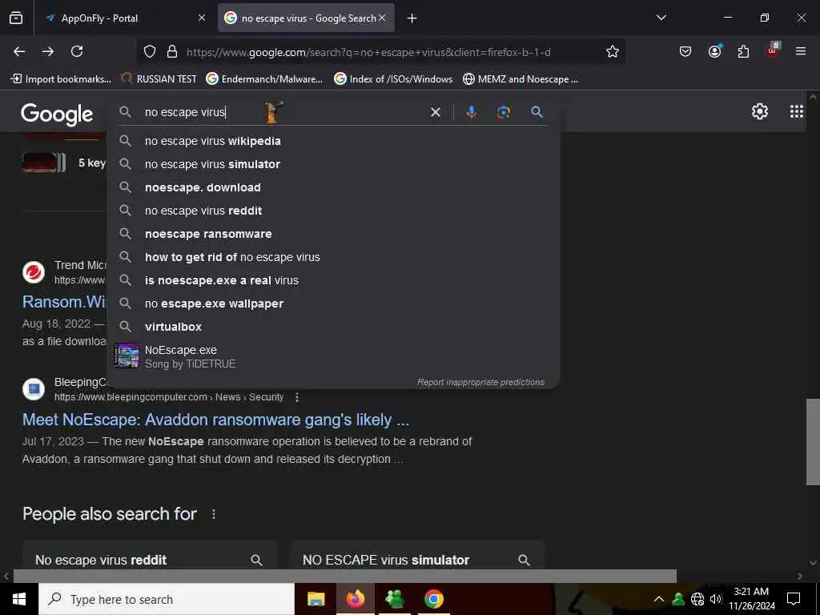Open Index of /ISOs/Windows bookmark
820x615 pixels.
pos(393,79)
